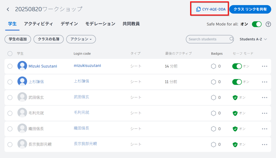Click the クラス リンクを共有 button
276x158 pixels.
point(250,9)
